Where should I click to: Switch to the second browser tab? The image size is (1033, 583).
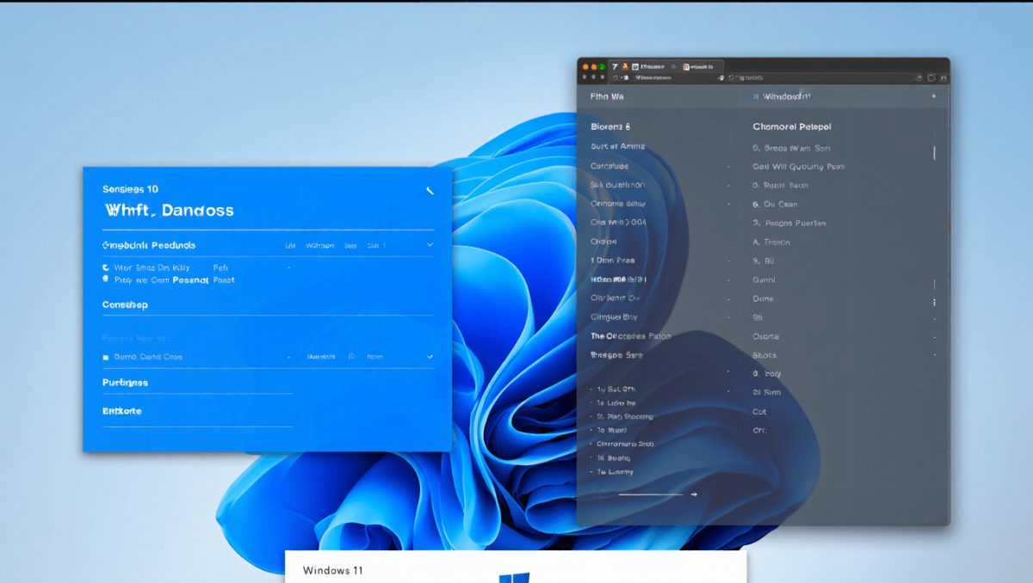(700, 66)
